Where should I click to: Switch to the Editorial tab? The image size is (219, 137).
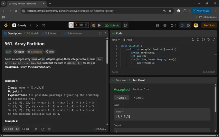click(31, 33)
